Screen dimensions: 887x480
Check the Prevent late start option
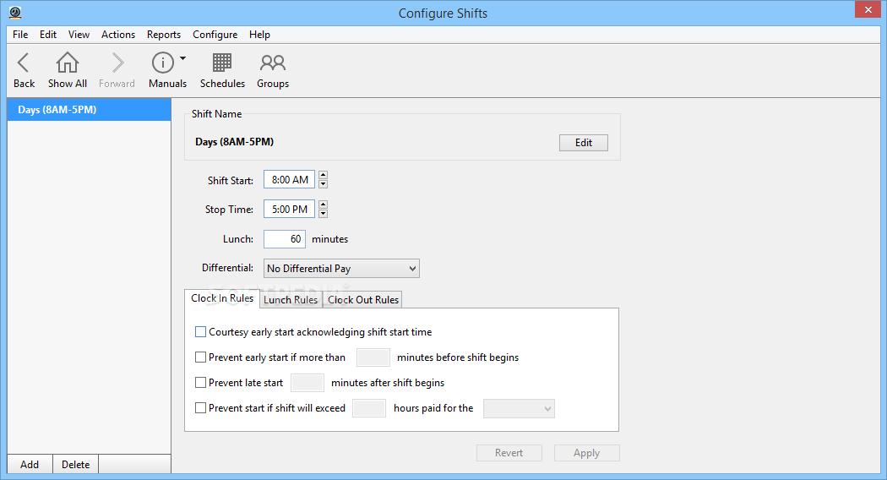pos(200,383)
